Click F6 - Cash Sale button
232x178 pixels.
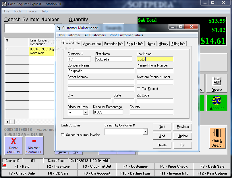tap(212, 166)
